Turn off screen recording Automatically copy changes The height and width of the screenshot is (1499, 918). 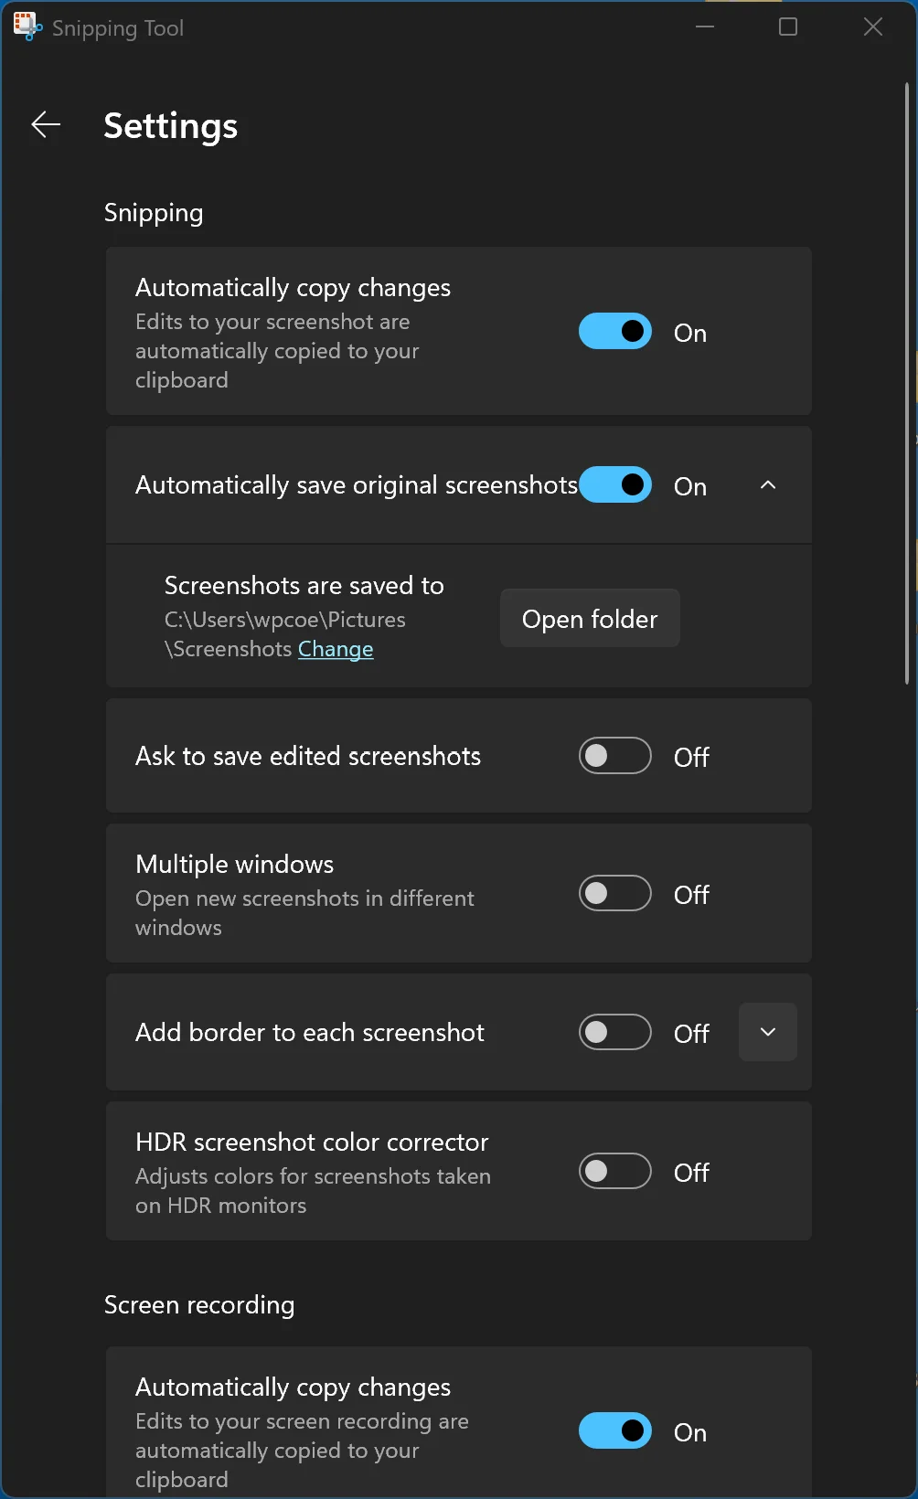coord(615,1430)
